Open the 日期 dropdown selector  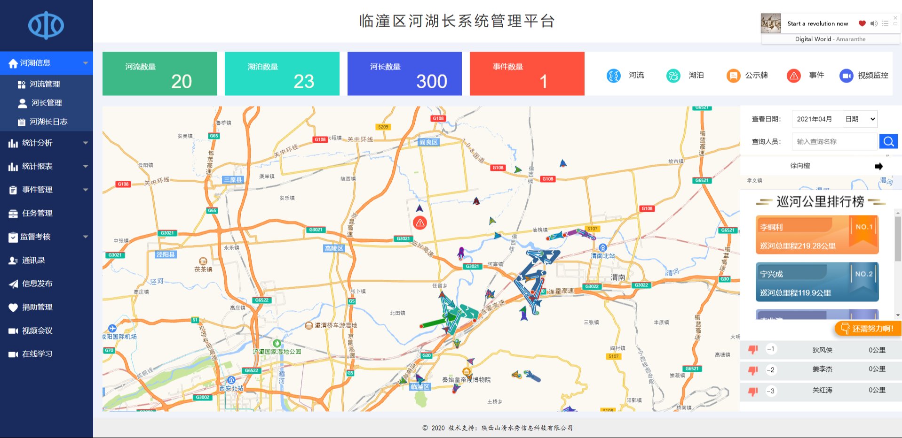coord(860,119)
